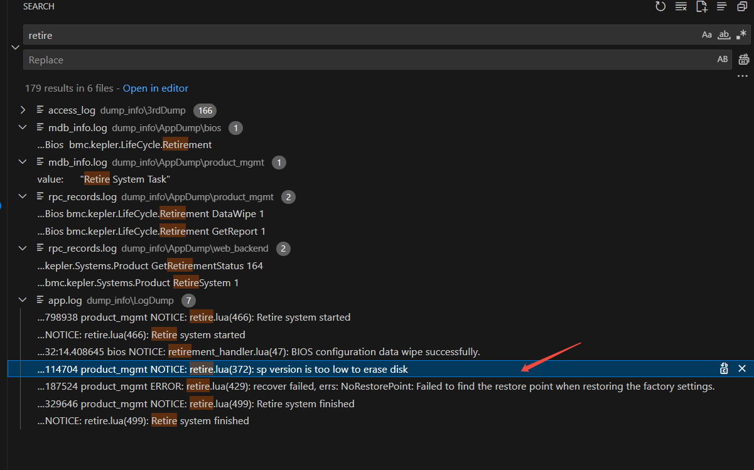This screenshot has width=754, height=470.
Task: Collapse all search result groups
Action: (x=741, y=7)
